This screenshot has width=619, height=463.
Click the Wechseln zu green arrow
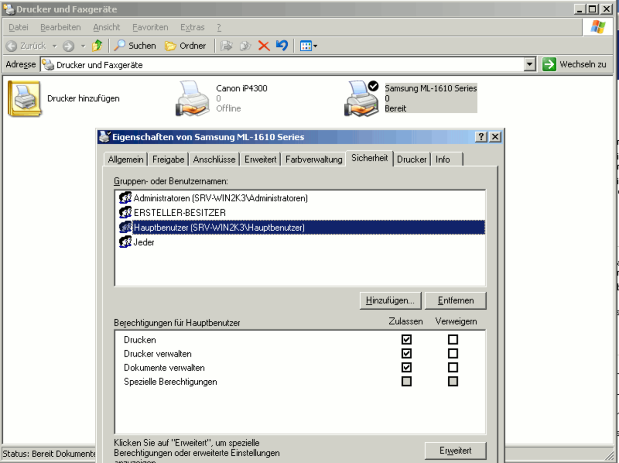549,64
